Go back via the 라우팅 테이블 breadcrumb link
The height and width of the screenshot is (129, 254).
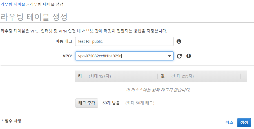click(x=13, y=4)
